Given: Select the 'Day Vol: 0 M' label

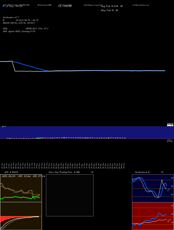Looking at the screenshot, I should tap(109, 10).
